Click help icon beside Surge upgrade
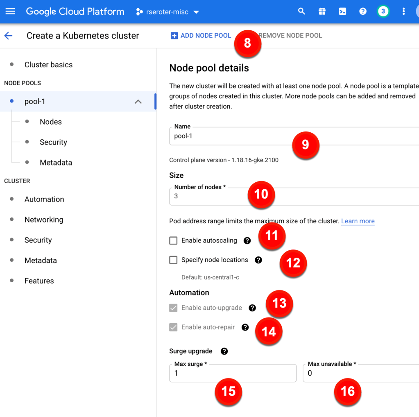The width and height of the screenshot is (419, 417). click(224, 351)
